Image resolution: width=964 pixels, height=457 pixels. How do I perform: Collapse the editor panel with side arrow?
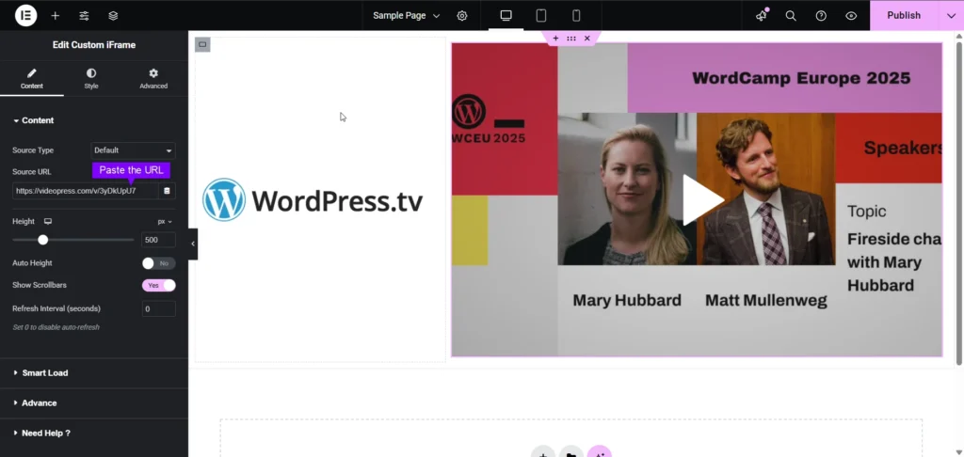click(x=193, y=244)
